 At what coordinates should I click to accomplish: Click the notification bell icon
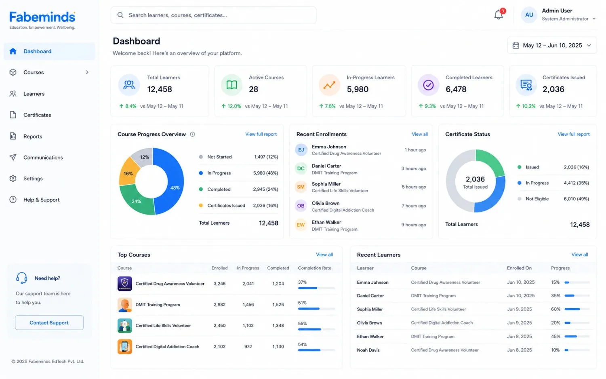[499, 15]
